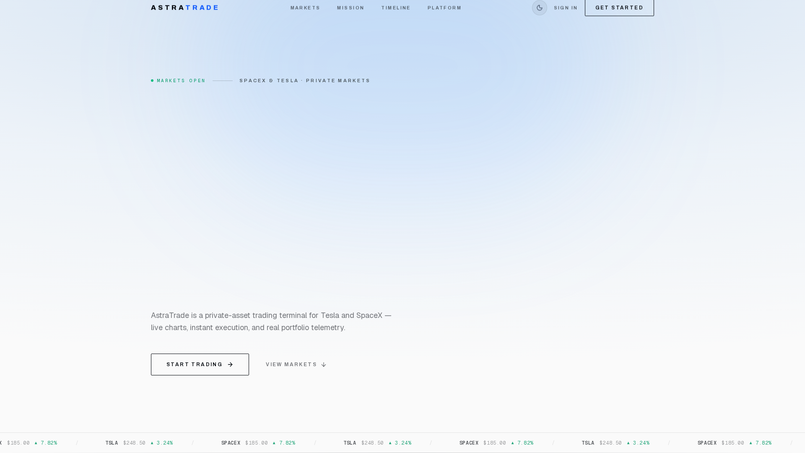Image resolution: width=805 pixels, height=453 pixels.
Task: Click the Get Started button
Action: pyautogui.click(x=619, y=8)
